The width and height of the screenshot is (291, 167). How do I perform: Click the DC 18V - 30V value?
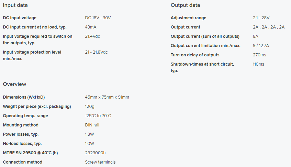98,18
